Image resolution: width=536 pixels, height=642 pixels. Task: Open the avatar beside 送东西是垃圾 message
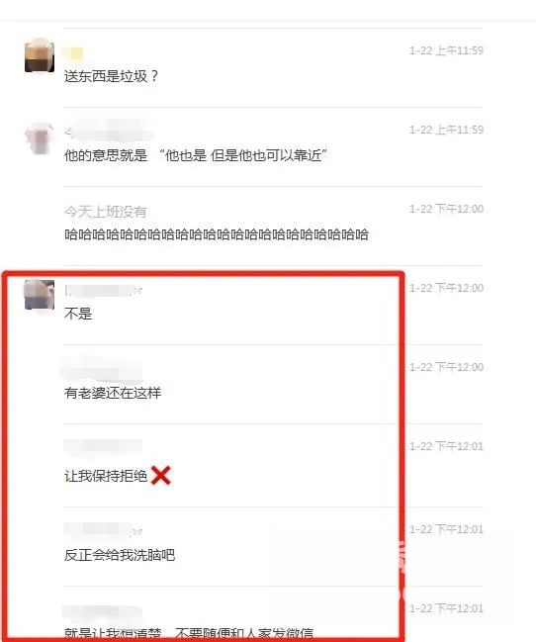40,56
